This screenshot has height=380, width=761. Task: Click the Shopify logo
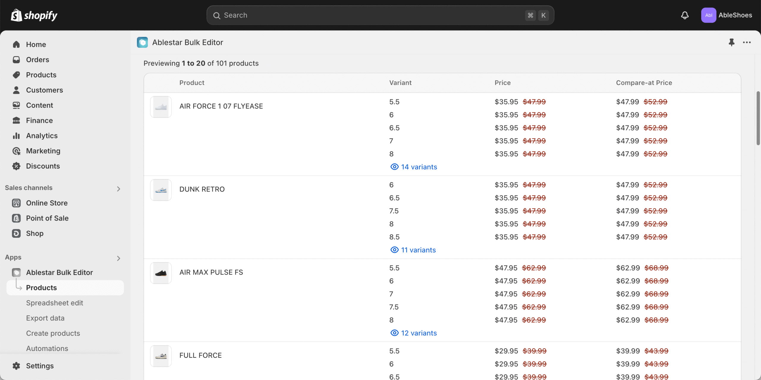click(34, 15)
